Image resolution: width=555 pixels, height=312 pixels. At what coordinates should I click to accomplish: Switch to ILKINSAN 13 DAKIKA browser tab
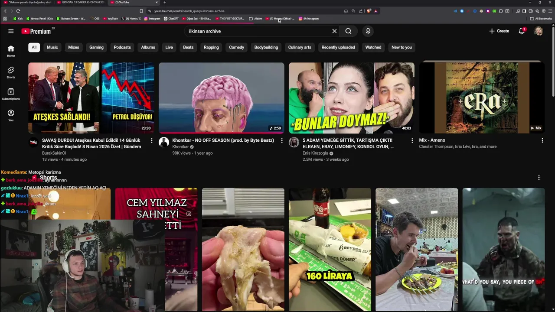coord(80,2)
